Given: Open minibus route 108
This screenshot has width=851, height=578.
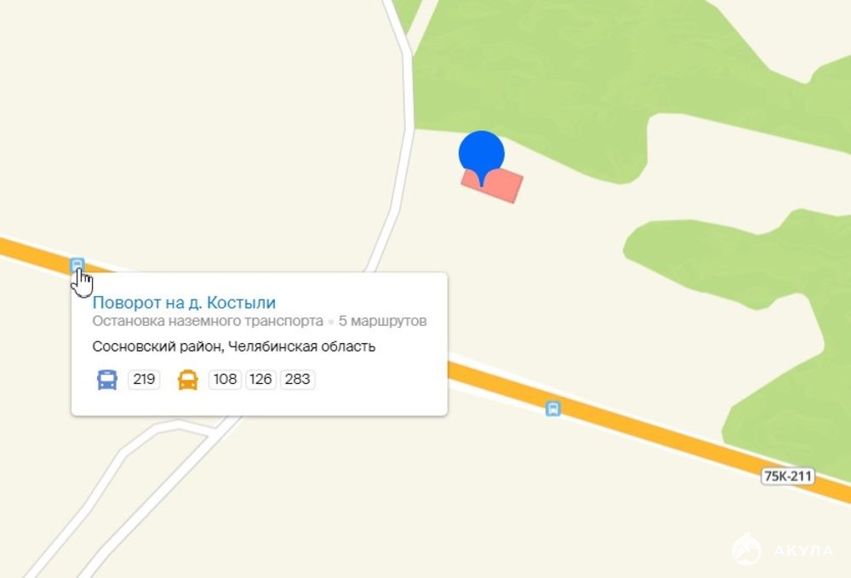Looking at the screenshot, I should [x=225, y=379].
